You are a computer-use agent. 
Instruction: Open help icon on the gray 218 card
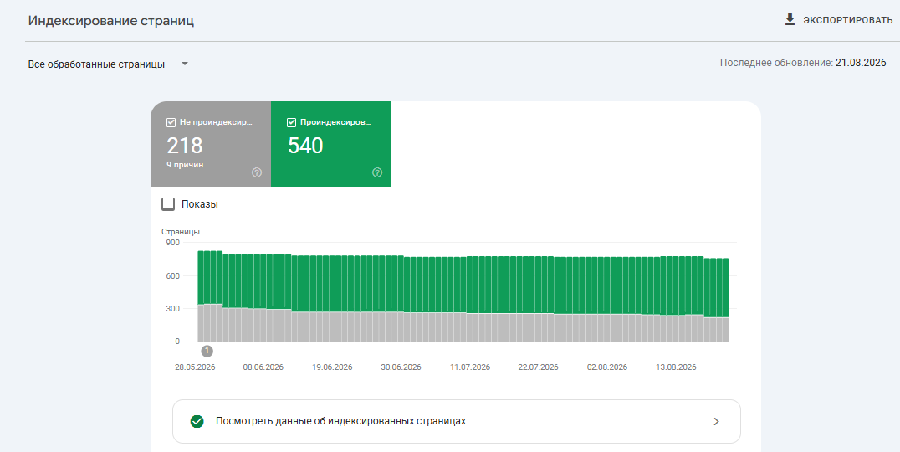tap(257, 173)
